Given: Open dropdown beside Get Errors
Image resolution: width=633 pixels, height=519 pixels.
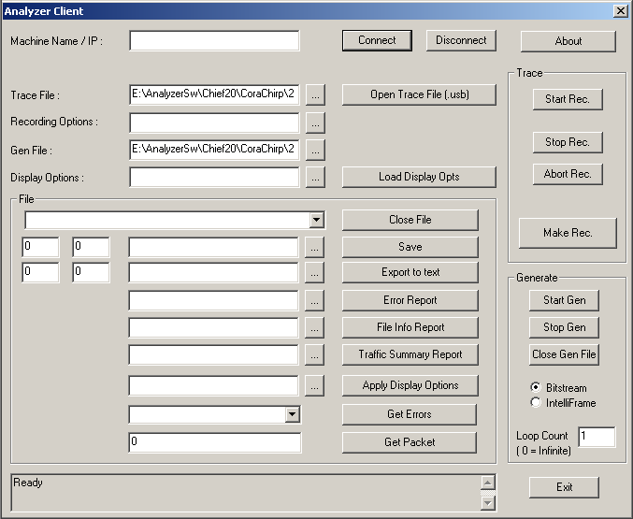Looking at the screenshot, I should pos(293,414).
